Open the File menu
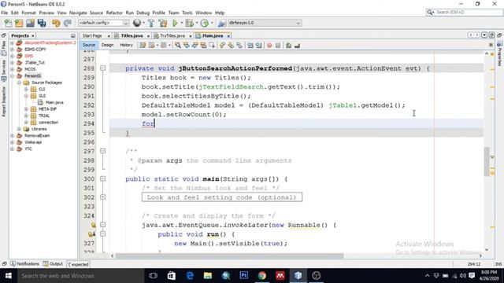The image size is (504, 283). point(4,13)
